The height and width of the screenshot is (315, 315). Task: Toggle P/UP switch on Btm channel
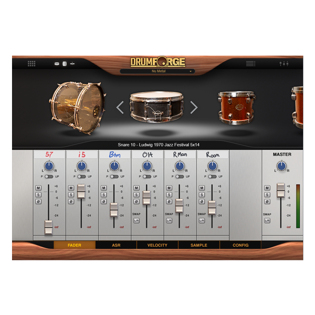[114, 176]
